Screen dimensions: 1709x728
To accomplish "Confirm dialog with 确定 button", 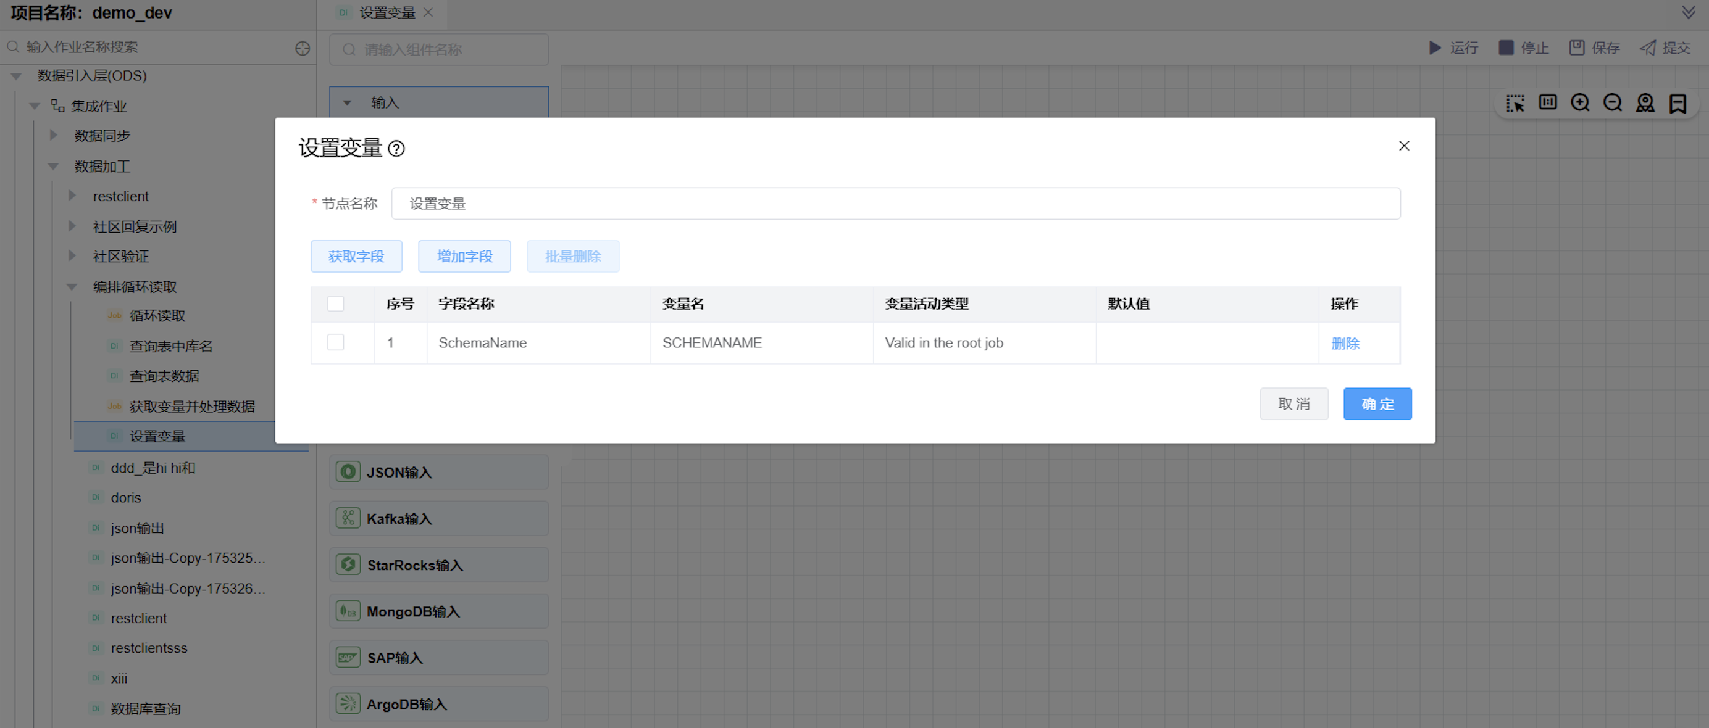I will coord(1377,403).
